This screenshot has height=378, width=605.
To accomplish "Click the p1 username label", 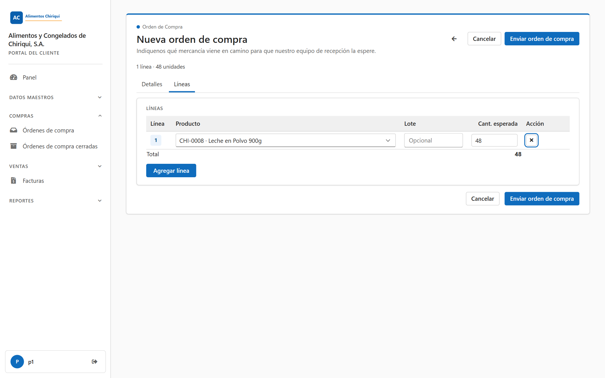I will [31, 362].
